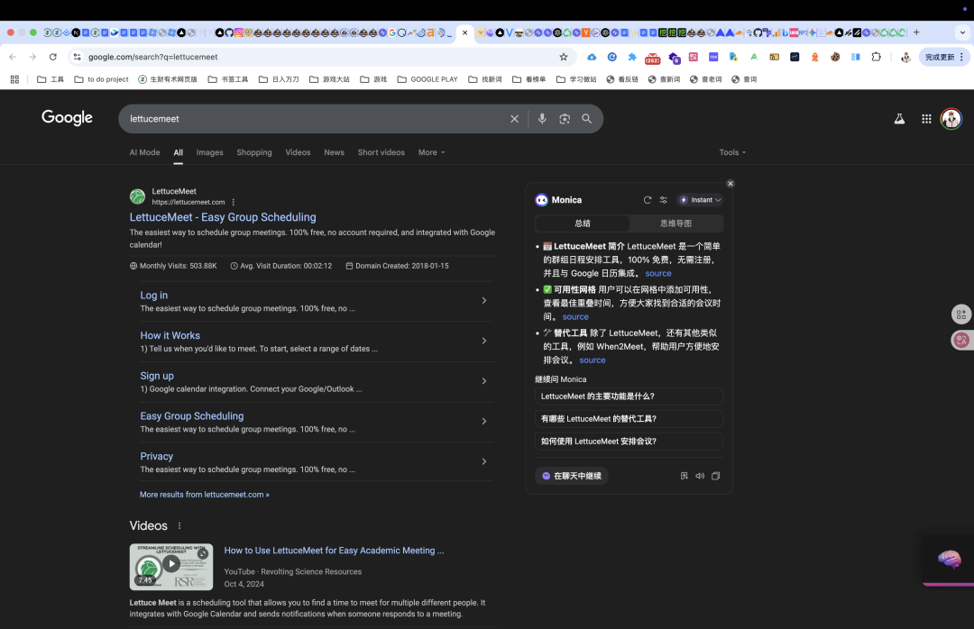Switch to Images results tab

tap(209, 152)
